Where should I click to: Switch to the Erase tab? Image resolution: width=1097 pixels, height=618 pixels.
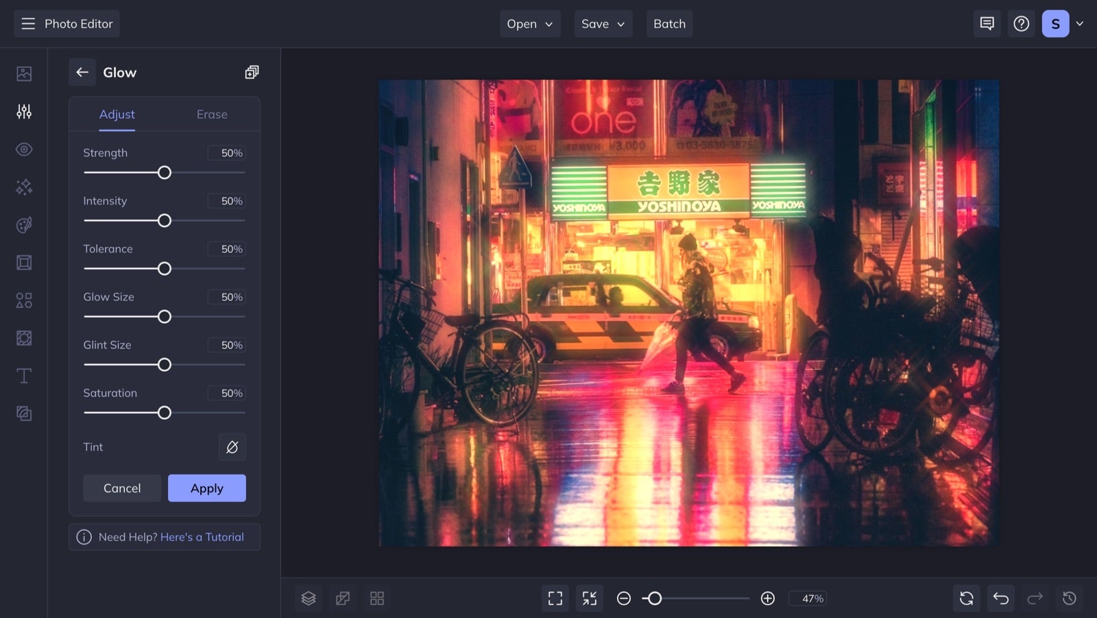click(211, 114)
